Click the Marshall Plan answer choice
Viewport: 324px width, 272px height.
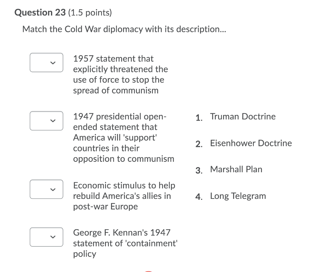point(236,169)
